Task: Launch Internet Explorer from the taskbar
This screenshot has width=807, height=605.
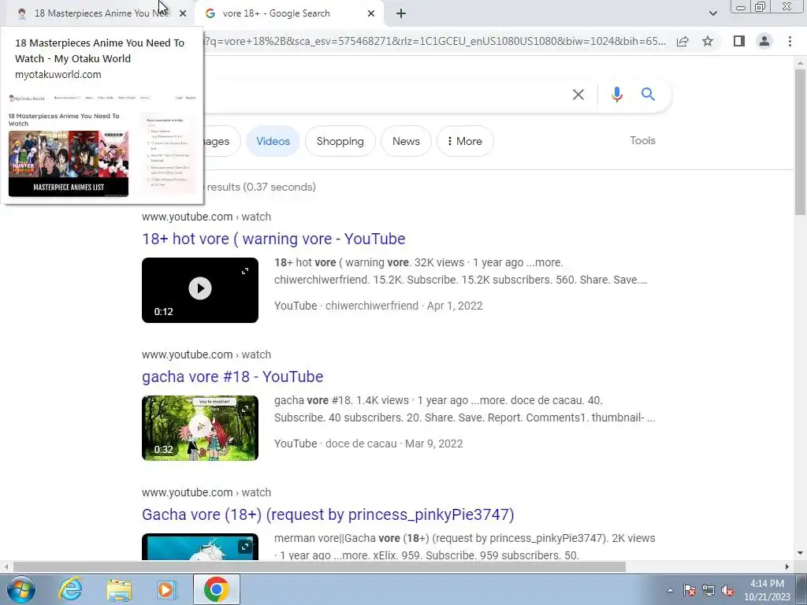Action: click(x=70, y=589)
